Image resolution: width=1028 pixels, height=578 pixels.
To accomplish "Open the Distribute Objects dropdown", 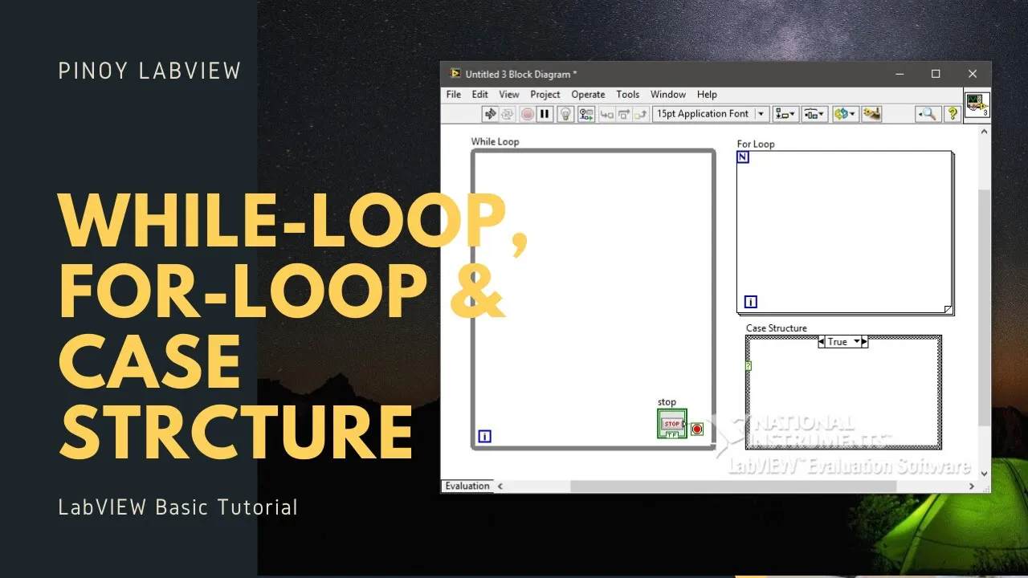I will tap(814, 114).
